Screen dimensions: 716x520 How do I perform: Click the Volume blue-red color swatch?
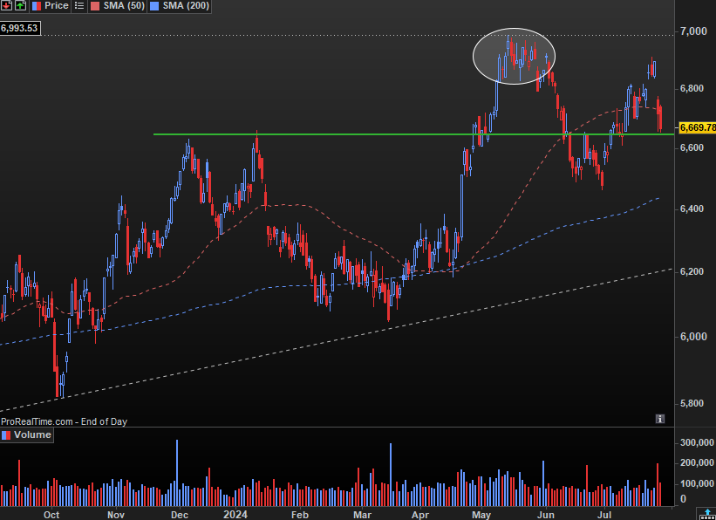6,435
